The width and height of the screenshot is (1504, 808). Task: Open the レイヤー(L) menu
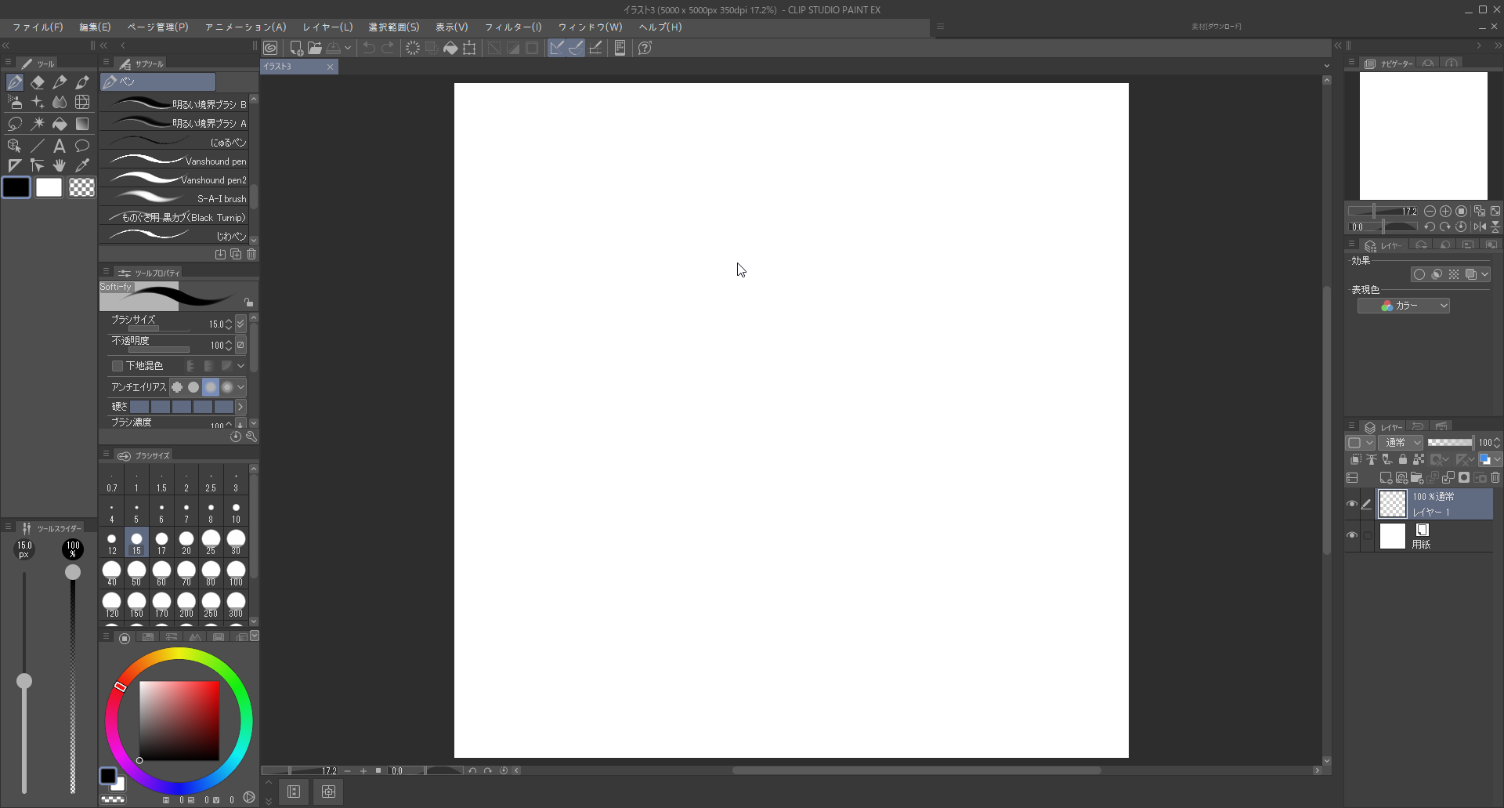coord(327,27)
